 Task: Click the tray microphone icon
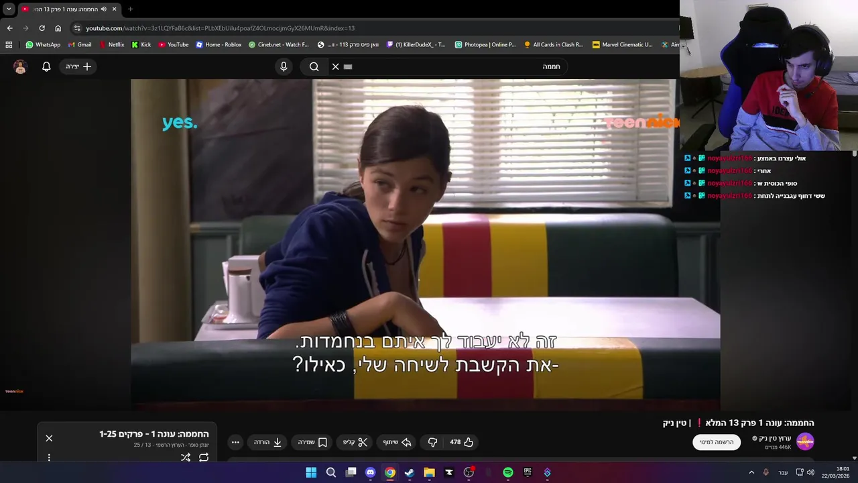pos(765,472)
